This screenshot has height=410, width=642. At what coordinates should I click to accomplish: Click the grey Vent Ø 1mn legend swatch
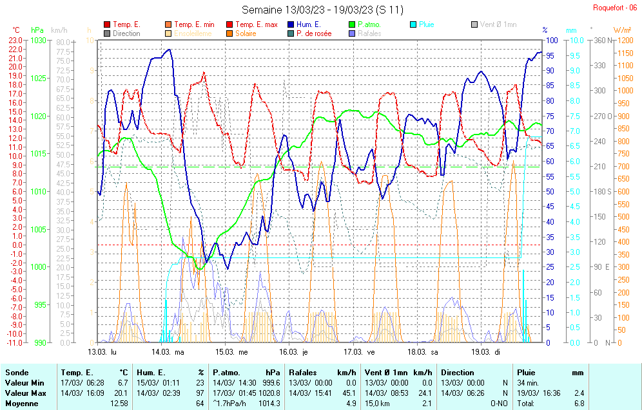pyautogui.click(x=474, y=25)
